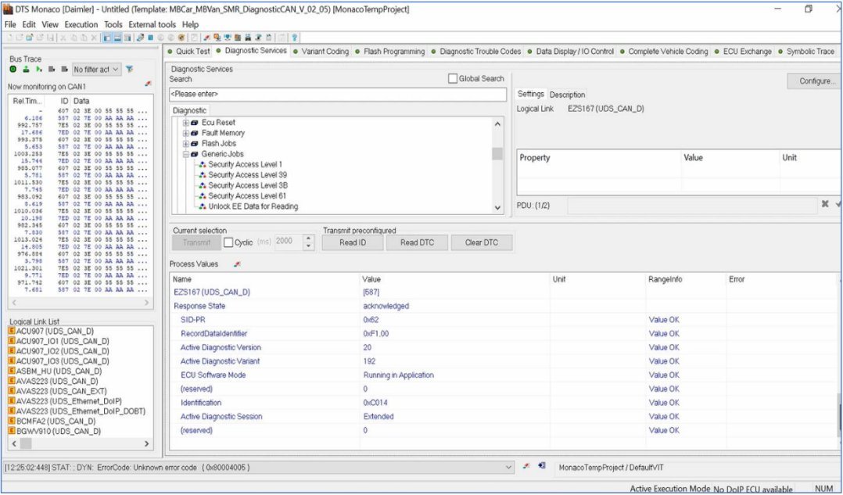This screenshot has width=843, height=495.
Task: Click the Configure... button
Action: click(x=816, y=81)
